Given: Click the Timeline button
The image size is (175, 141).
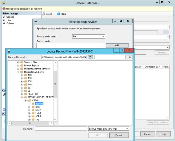Looking at the screenshot, I should pos(162,53).
